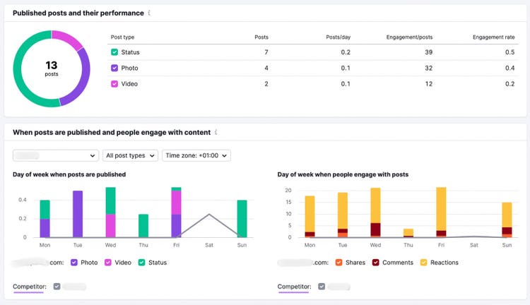Screen dimensions: 530x305
Task: Open the blurred domain selector dropdown
Action: pyautogui.click(x=56, y=155)
